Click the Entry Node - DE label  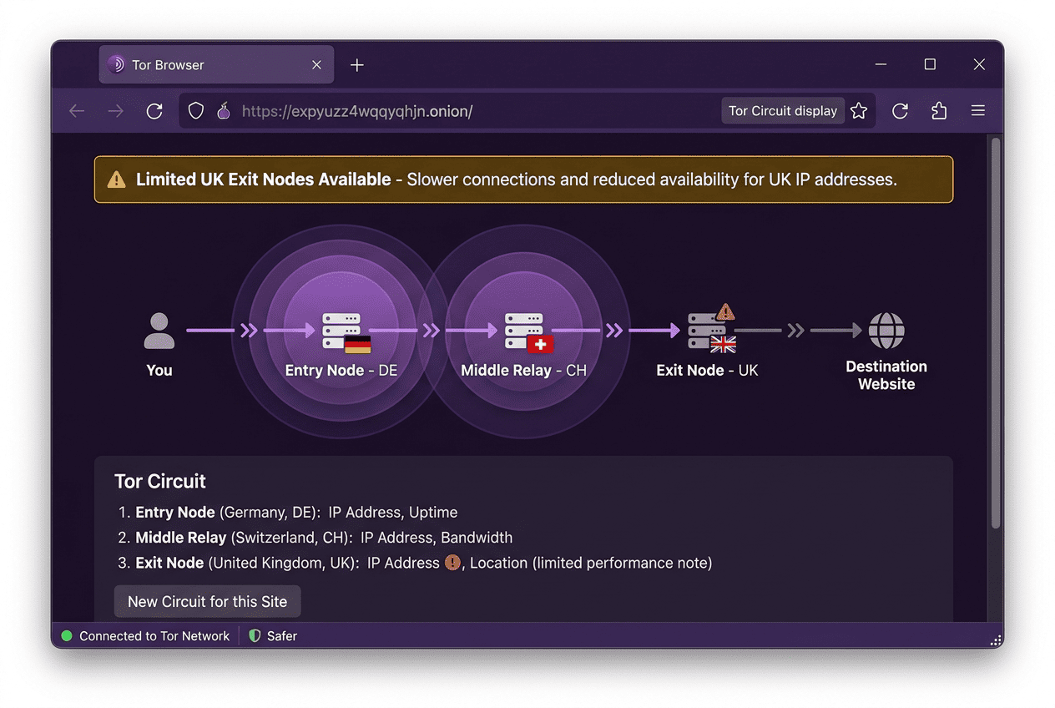(341, 370)
